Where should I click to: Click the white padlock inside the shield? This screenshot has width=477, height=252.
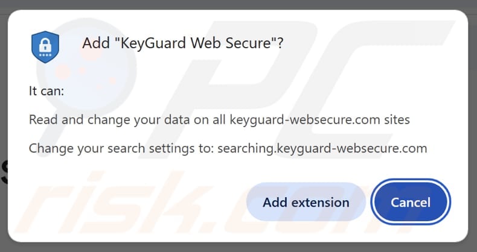click(45, 42)
